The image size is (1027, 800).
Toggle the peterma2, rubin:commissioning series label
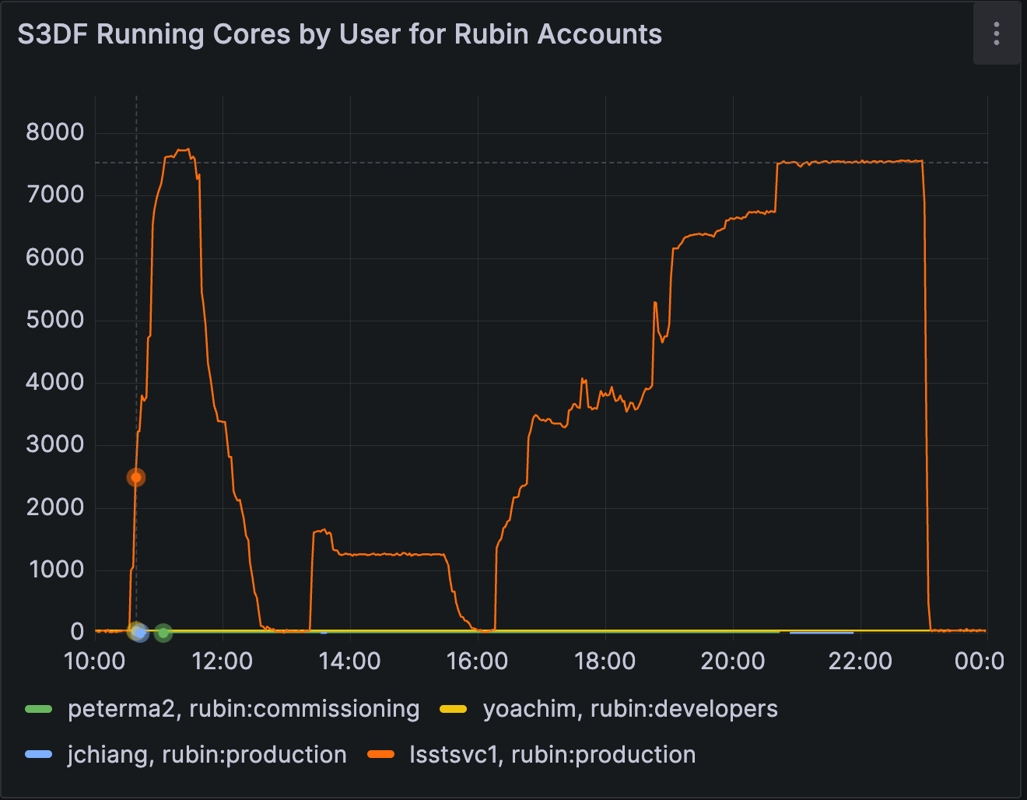click(x=243, y=709)
